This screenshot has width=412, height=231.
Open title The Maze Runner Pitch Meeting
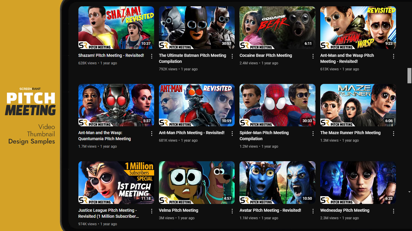click(x=350, y=133)
